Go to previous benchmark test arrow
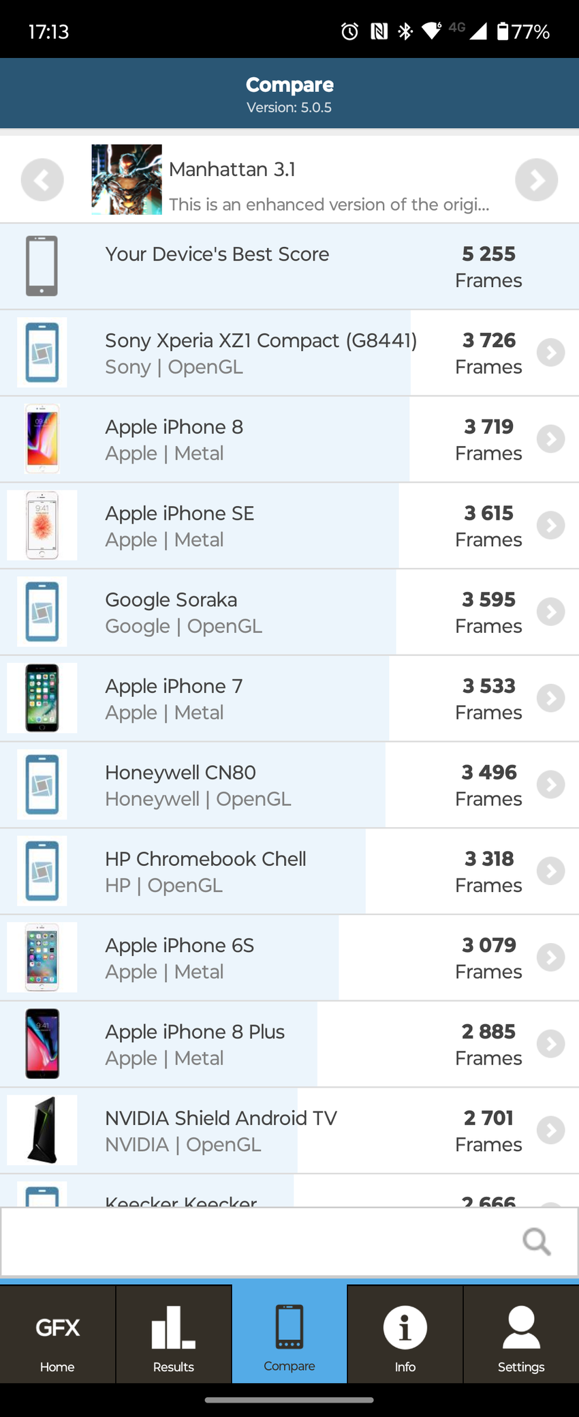The height and width of the screenshot is (1417, 579). 42,180
